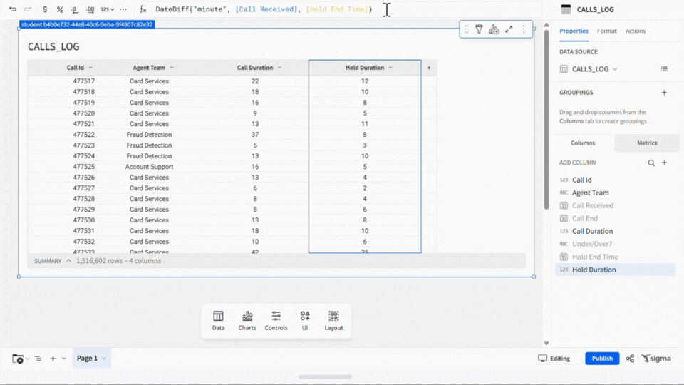Click the CALLS_LOG table title

[x=53, y=47]
